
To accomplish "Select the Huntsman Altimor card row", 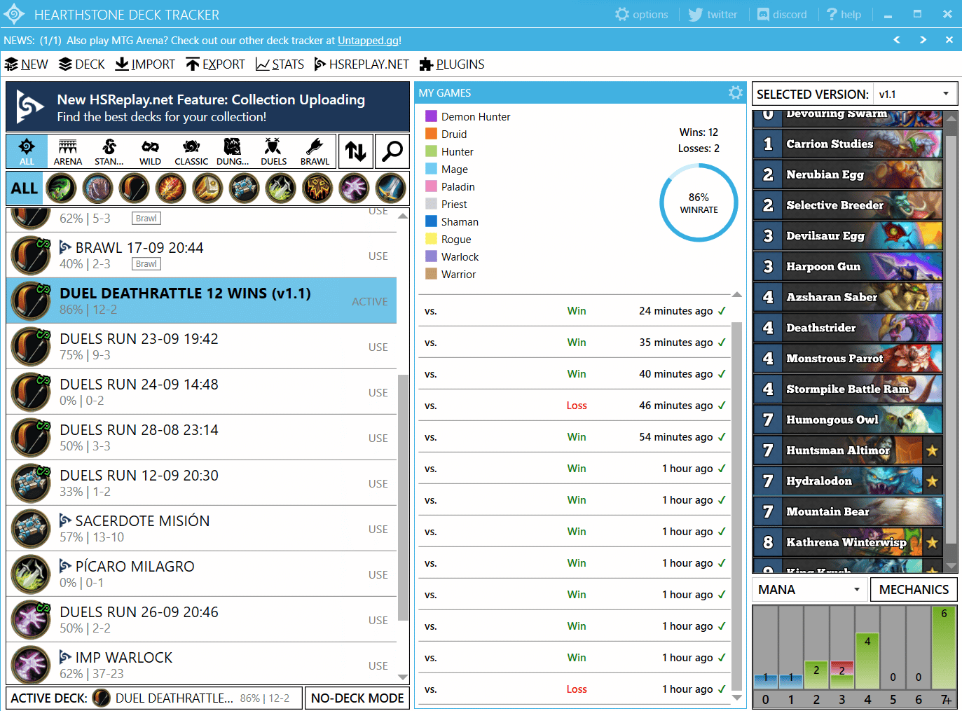I will coord(848,450).
